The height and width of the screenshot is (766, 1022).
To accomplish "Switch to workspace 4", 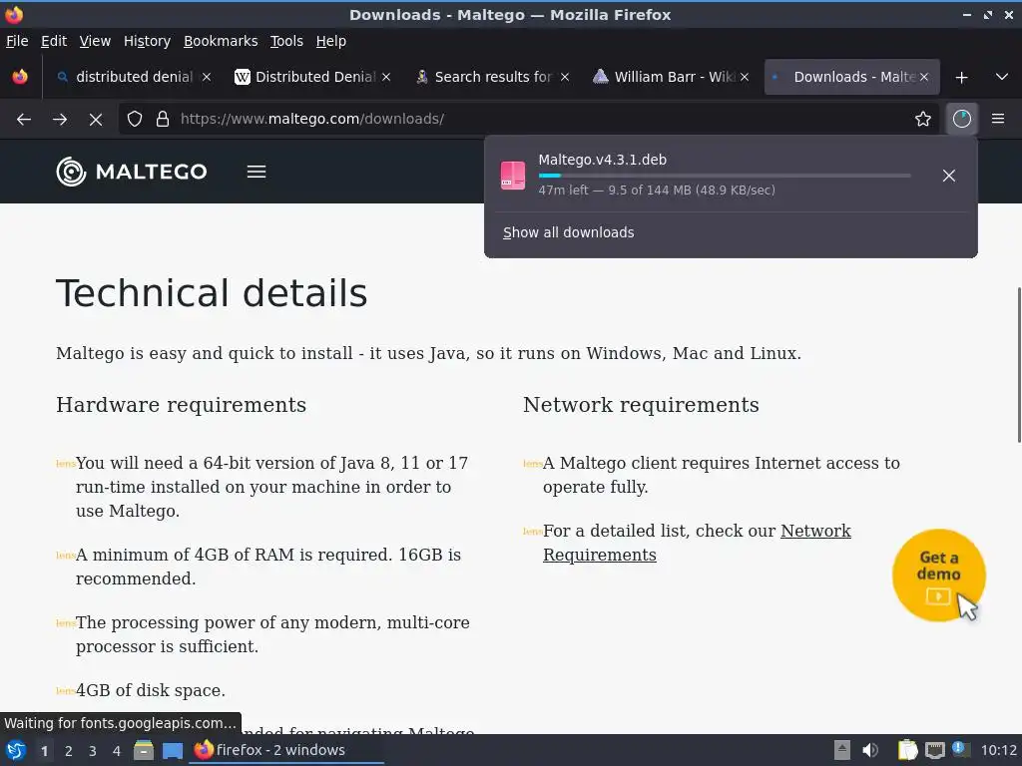I will point(117,751).
